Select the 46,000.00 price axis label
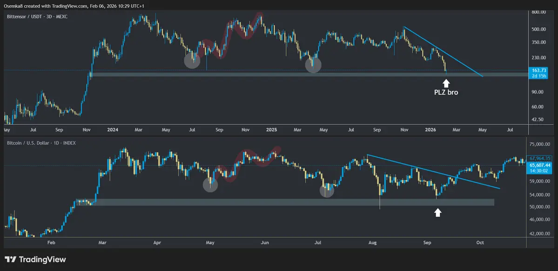 click(x=541, y=219)
